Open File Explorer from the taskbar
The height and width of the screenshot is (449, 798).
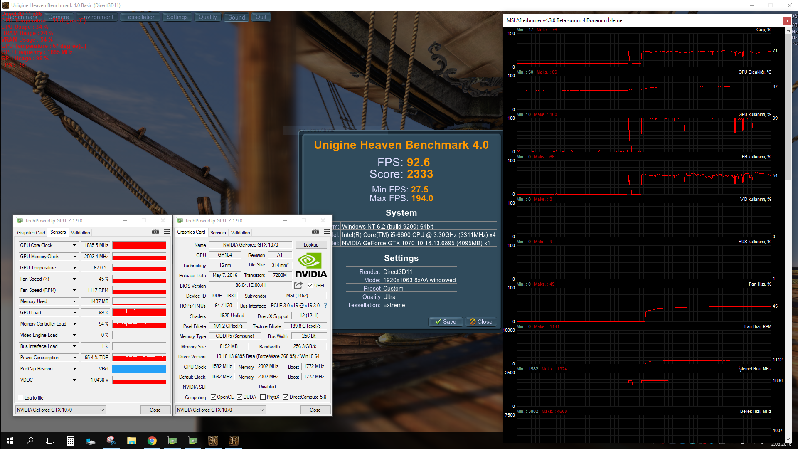click(132, 441)
